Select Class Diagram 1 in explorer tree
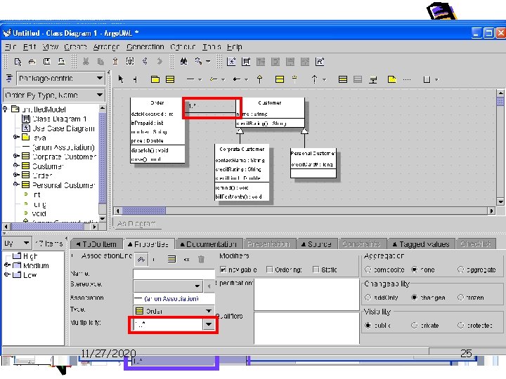 pos(59,119)
